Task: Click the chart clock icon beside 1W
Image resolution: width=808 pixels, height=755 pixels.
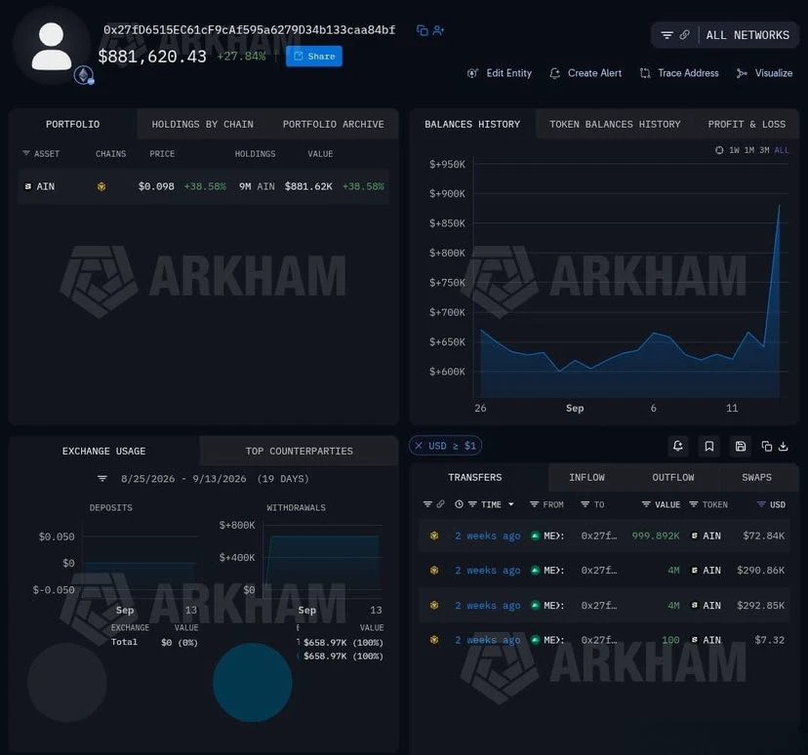Action: [719, 150]
